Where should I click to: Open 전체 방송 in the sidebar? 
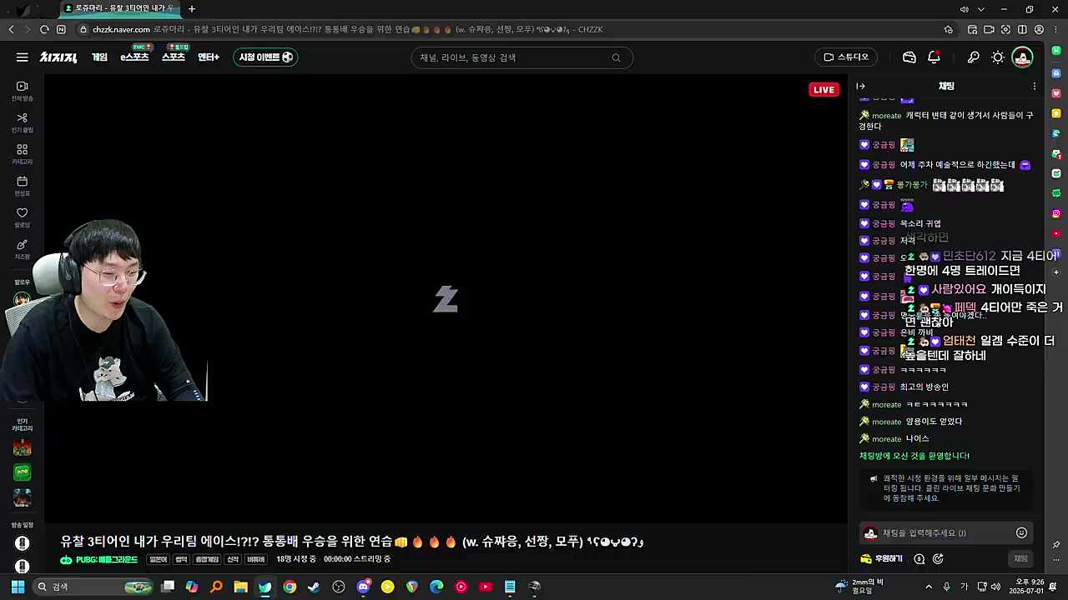pos(23,91)
